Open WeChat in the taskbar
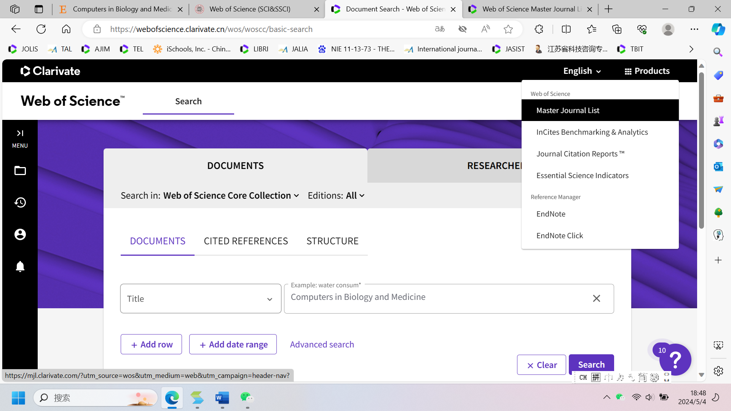731x411 pixels. [247, 398]
